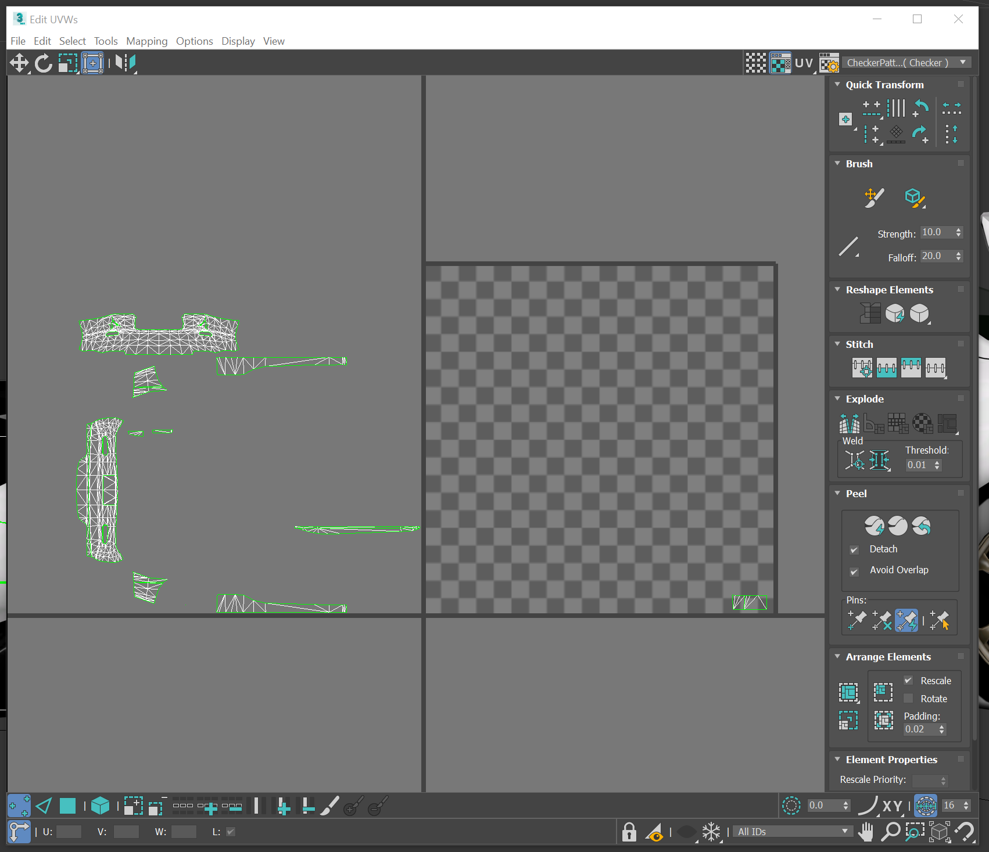Screen dimensions: 989x852
Task: Open the Mapping menu
Action: click(147, 41)
